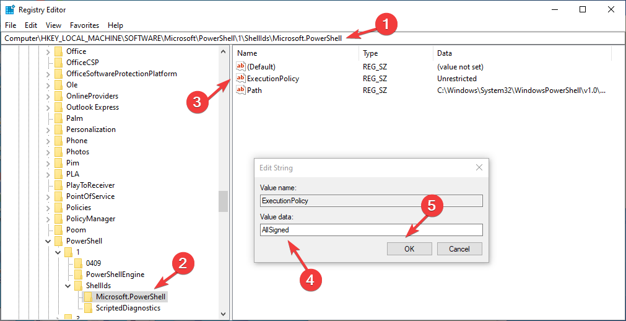
Task: Open the Help menu
Action: click(x=115, y=25)
